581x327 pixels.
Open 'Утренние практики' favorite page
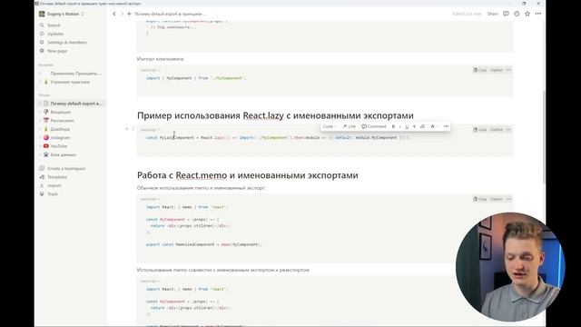click(71, 82)
